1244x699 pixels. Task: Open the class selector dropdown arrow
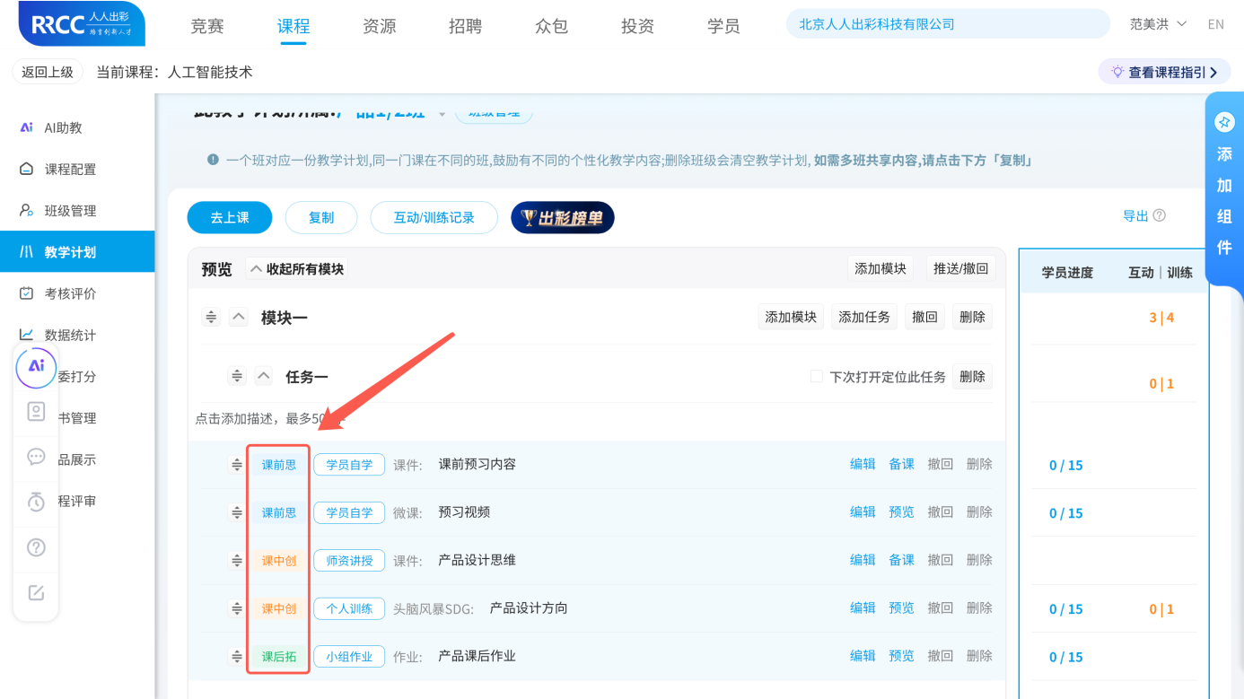pos(442,114)
